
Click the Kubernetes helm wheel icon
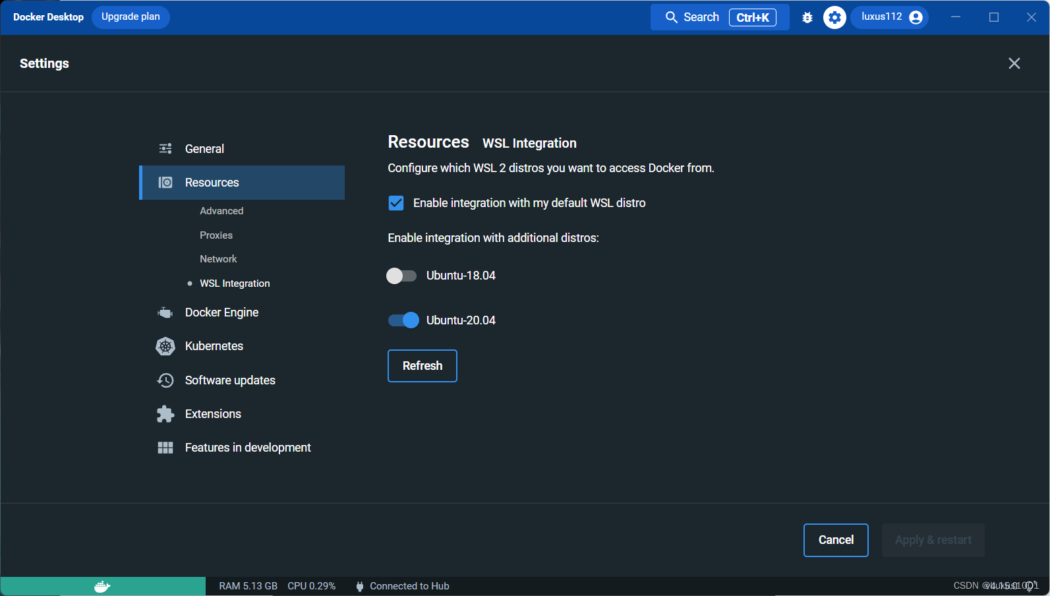(165, 346)
